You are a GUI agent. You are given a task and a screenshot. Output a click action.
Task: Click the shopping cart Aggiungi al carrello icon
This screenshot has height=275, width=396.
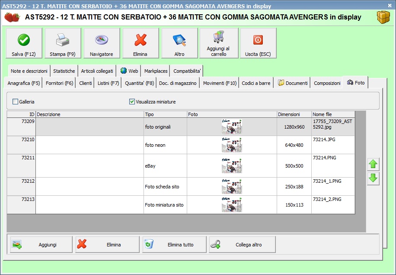pyautogui.click(x=219, y=37)
